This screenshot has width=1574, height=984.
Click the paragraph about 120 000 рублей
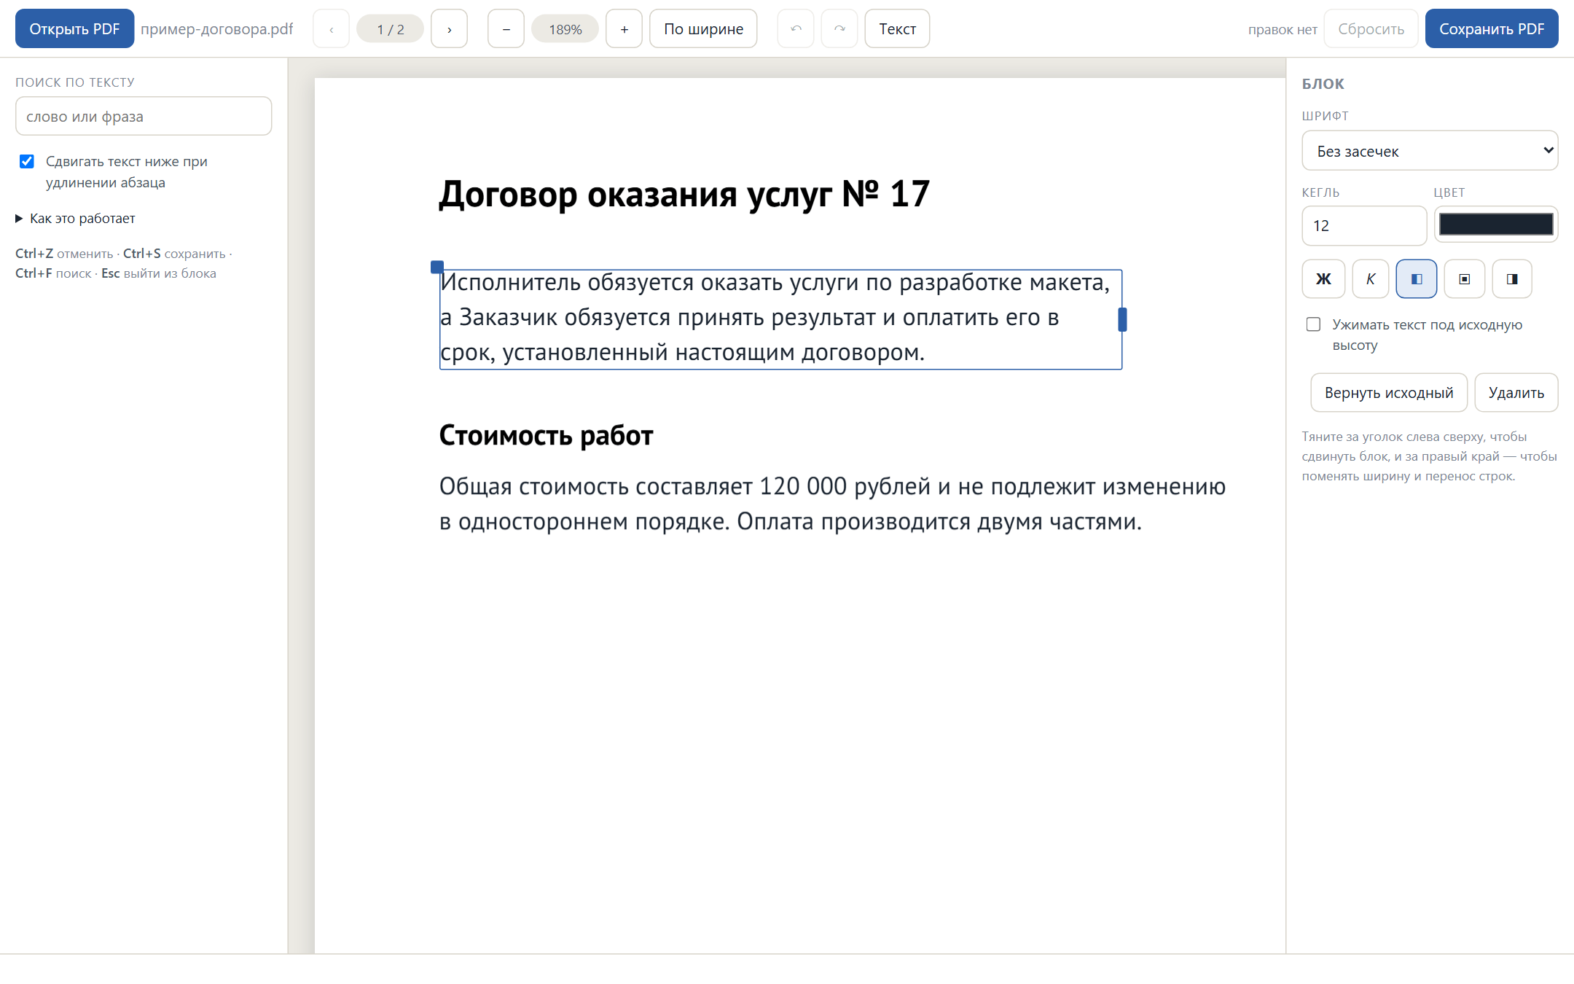pyautogui.click(x=832, y=504)
